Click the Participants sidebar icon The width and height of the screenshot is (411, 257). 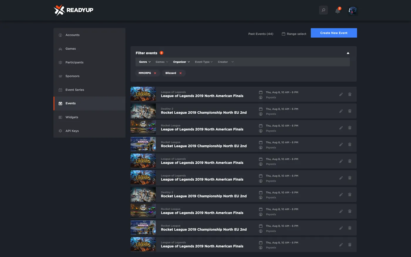(x=60, y=62)
